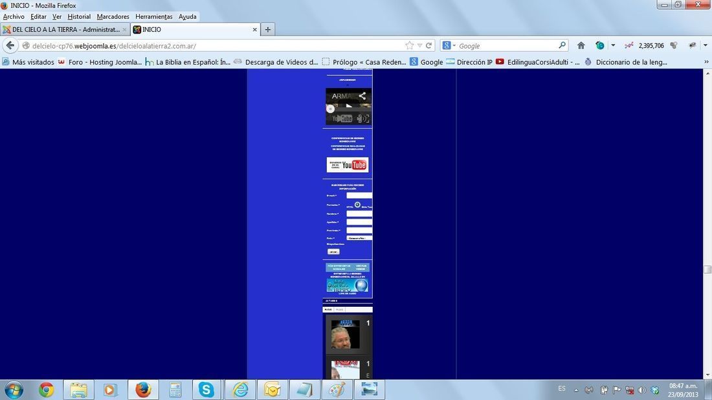The width and height of the screenshot is (712, 400).
Task: Open the Firefox home page icon
Action: click(581, 45)
